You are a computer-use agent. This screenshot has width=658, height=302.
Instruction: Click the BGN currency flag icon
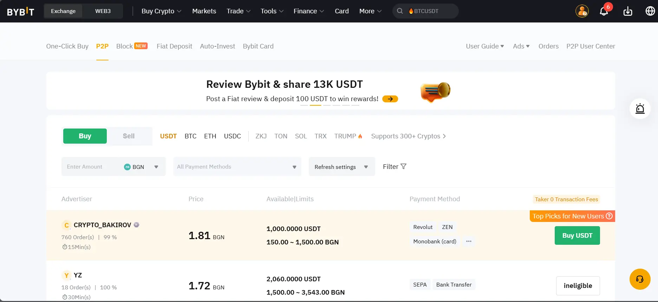pyautogui.click(x=127, y=167)
